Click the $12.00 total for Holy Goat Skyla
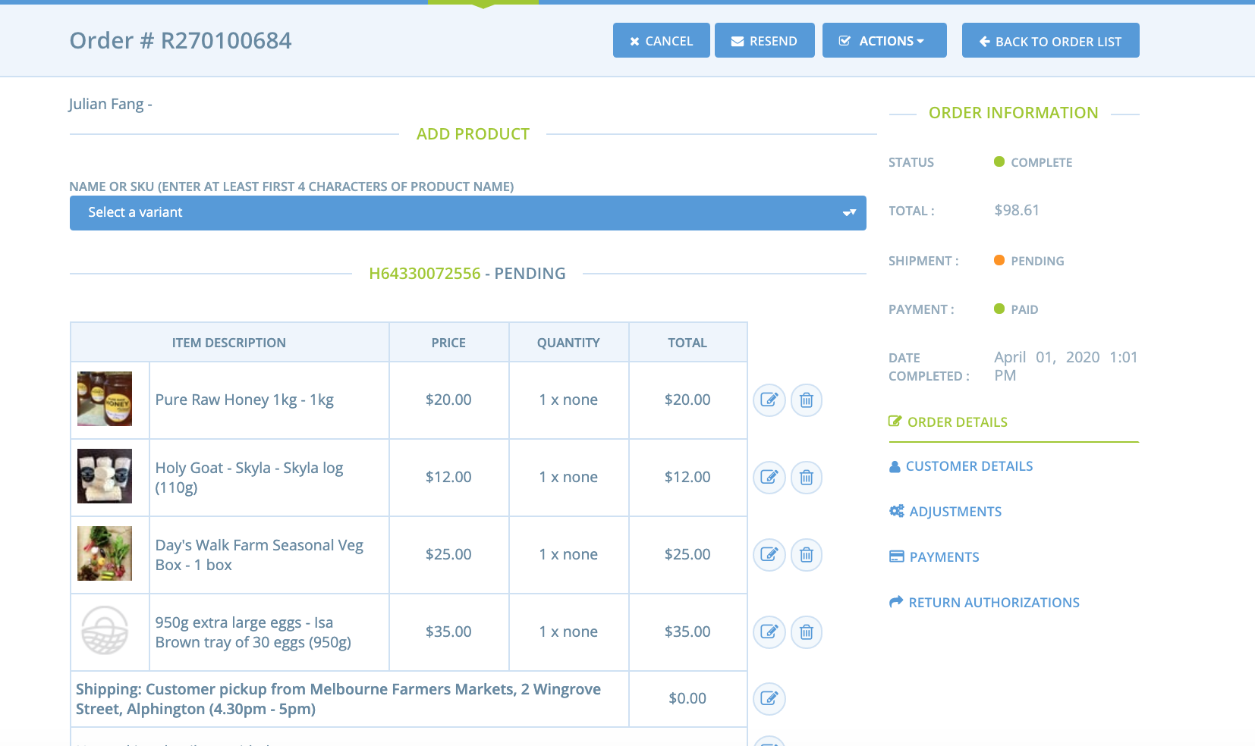 pyautogui.click(x=687, y=477)
